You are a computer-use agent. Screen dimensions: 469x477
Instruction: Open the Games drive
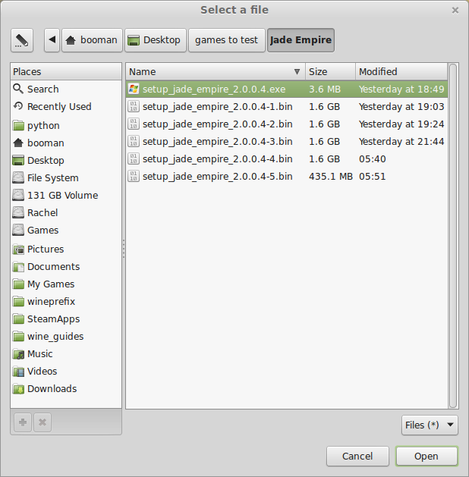pyautogui.click(x=66, y=230)
